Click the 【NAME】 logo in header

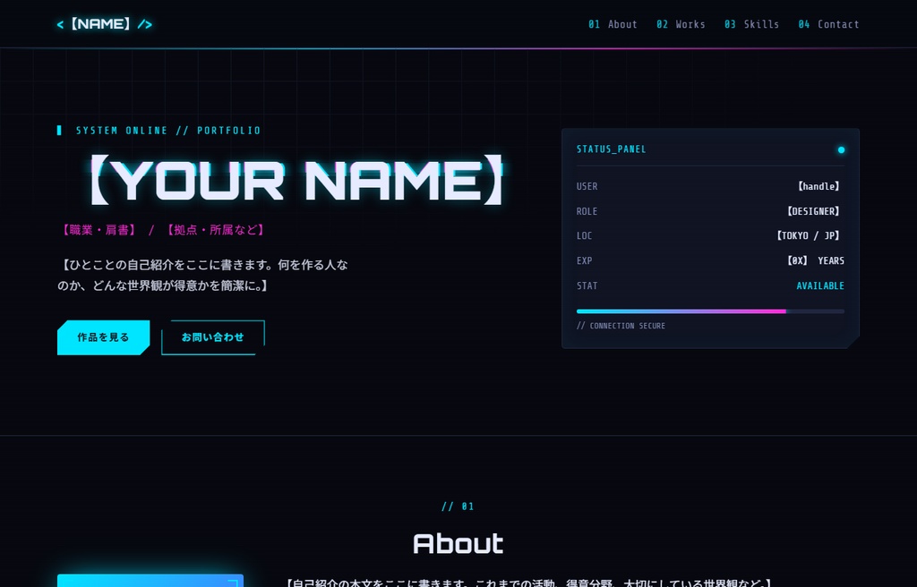[x=104, y=24]
